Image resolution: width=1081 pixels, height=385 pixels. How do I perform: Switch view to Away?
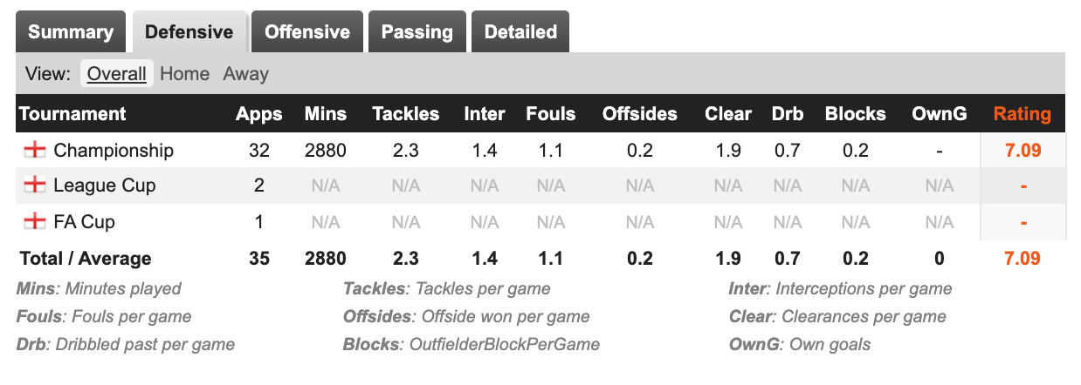tap(245, 74)
